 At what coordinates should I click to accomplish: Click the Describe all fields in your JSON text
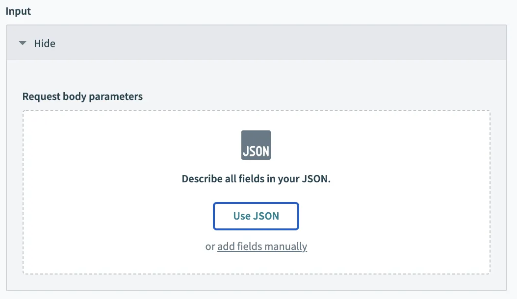point(256,179)
